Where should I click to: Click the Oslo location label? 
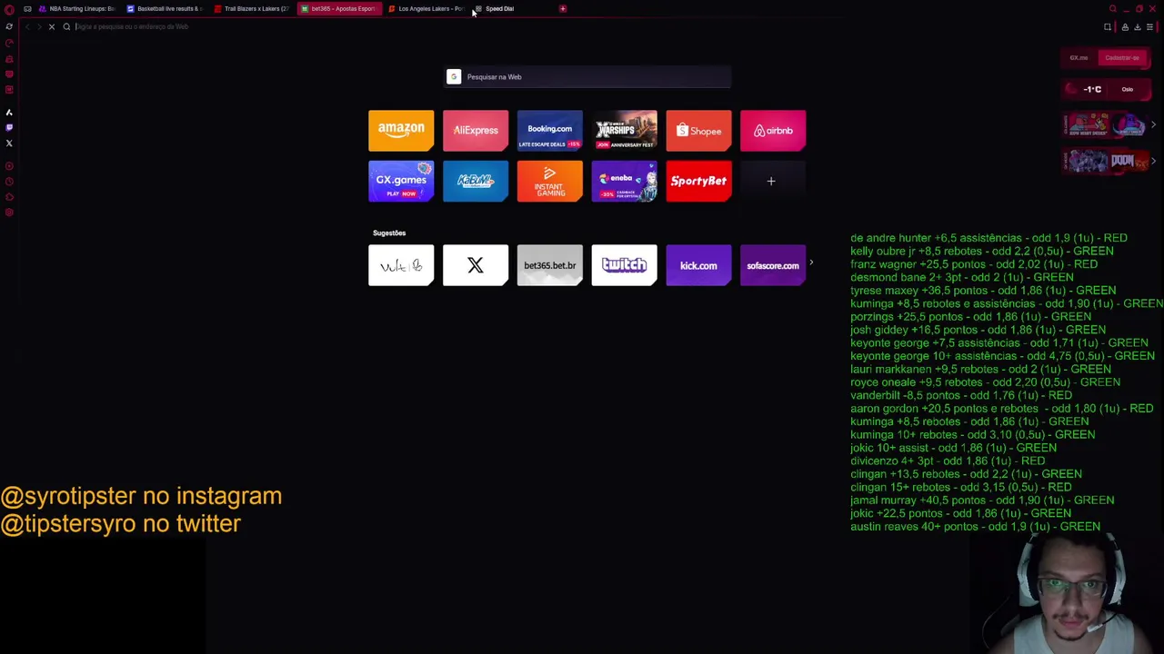pos(1128,89)
